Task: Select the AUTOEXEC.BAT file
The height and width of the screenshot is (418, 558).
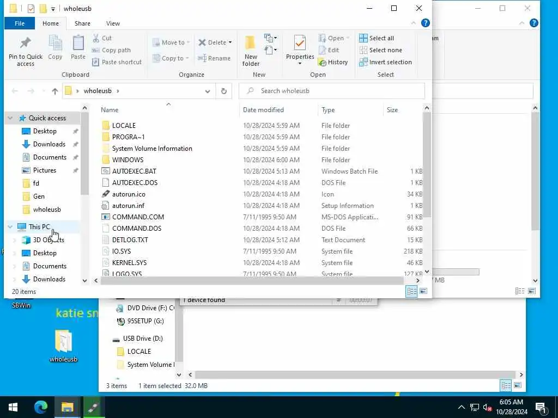Action: coord(134,171)
